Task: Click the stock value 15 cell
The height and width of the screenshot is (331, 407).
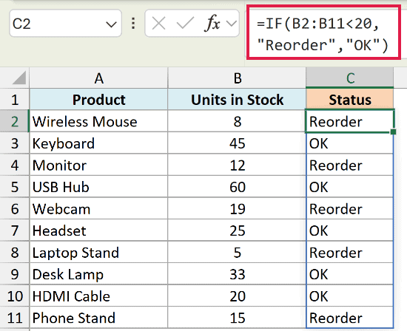Action: tap(237, 318)
